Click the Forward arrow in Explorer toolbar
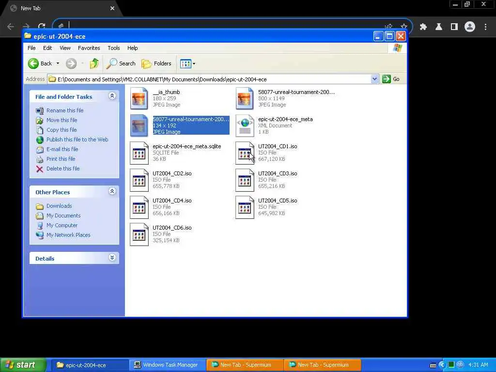Viewport: 496px width, 372px height. 71,63
